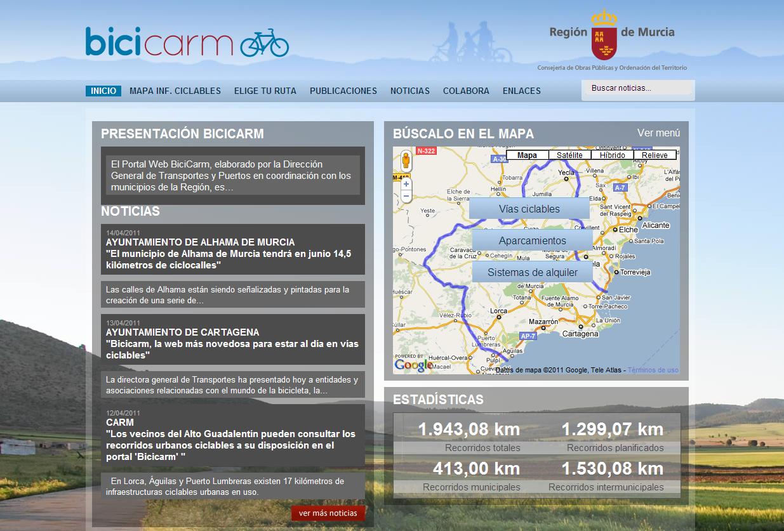Go to INICIO in the navigation bar

click(103, 91)
